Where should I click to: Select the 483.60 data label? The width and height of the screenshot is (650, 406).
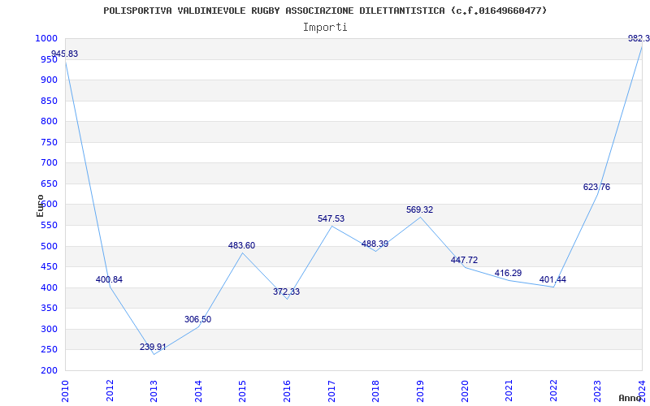pos(241,246)
